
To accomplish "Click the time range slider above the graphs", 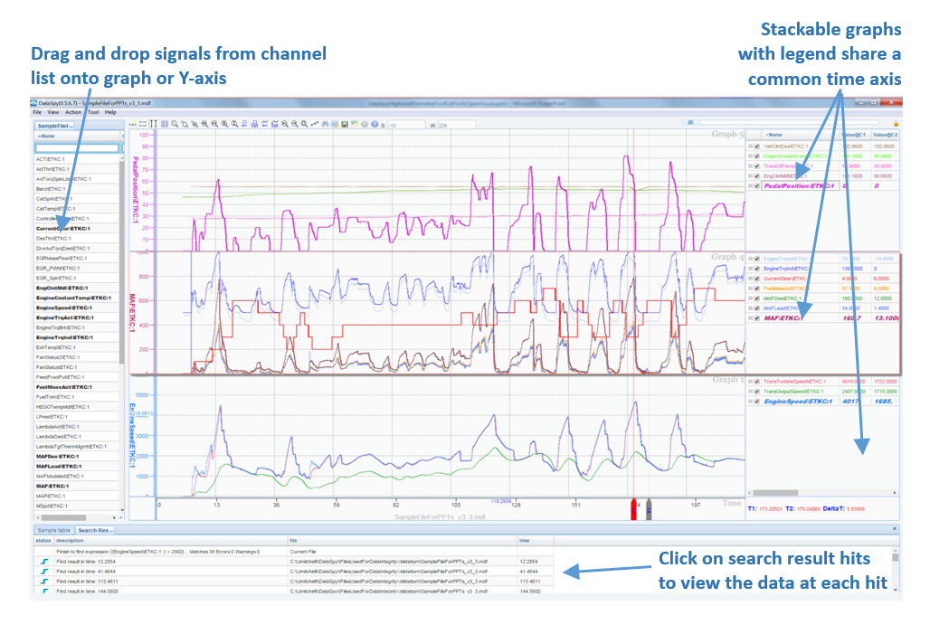I will click(x=689, y=123).
